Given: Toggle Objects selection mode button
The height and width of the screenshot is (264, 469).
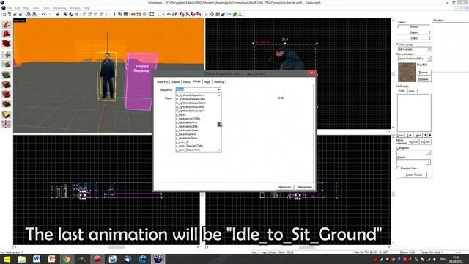Looking at the screenshot, I should tap(414, 32).
